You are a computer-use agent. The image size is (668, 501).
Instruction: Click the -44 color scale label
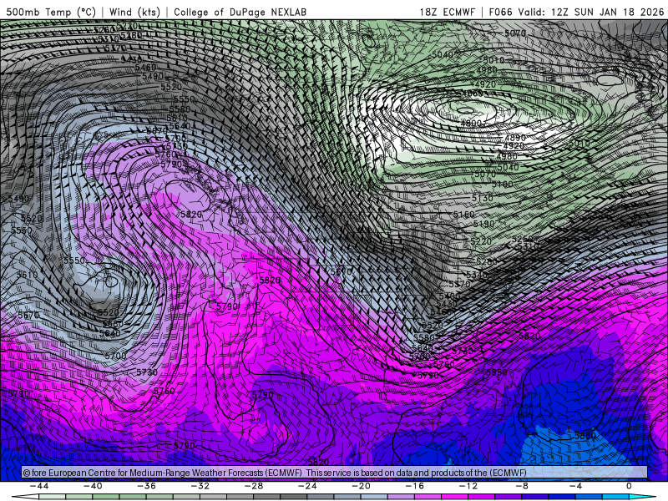coord(39,486)
